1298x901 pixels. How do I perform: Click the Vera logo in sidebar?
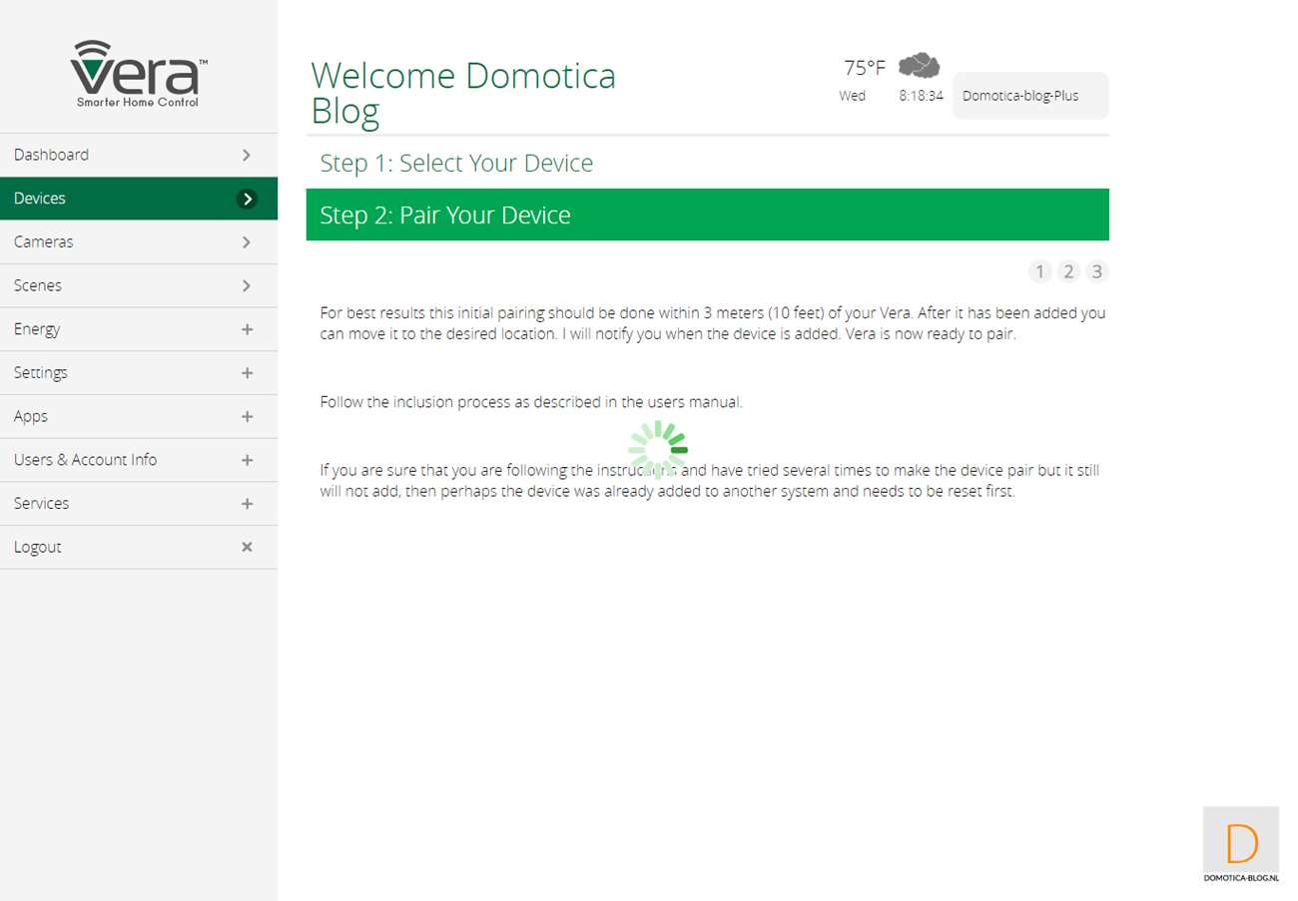tap(139, 74)
